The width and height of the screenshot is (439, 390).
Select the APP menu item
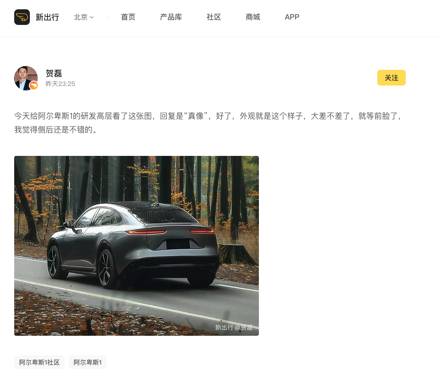292,17
